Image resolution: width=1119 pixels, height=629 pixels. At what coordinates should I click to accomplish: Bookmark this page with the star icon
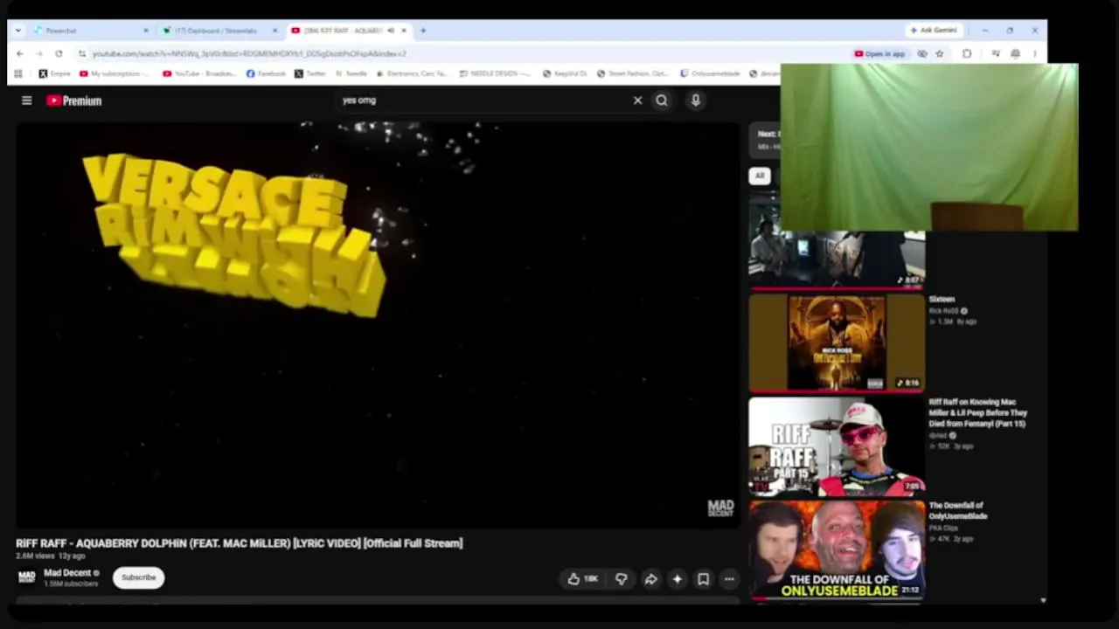click(940, 53)
